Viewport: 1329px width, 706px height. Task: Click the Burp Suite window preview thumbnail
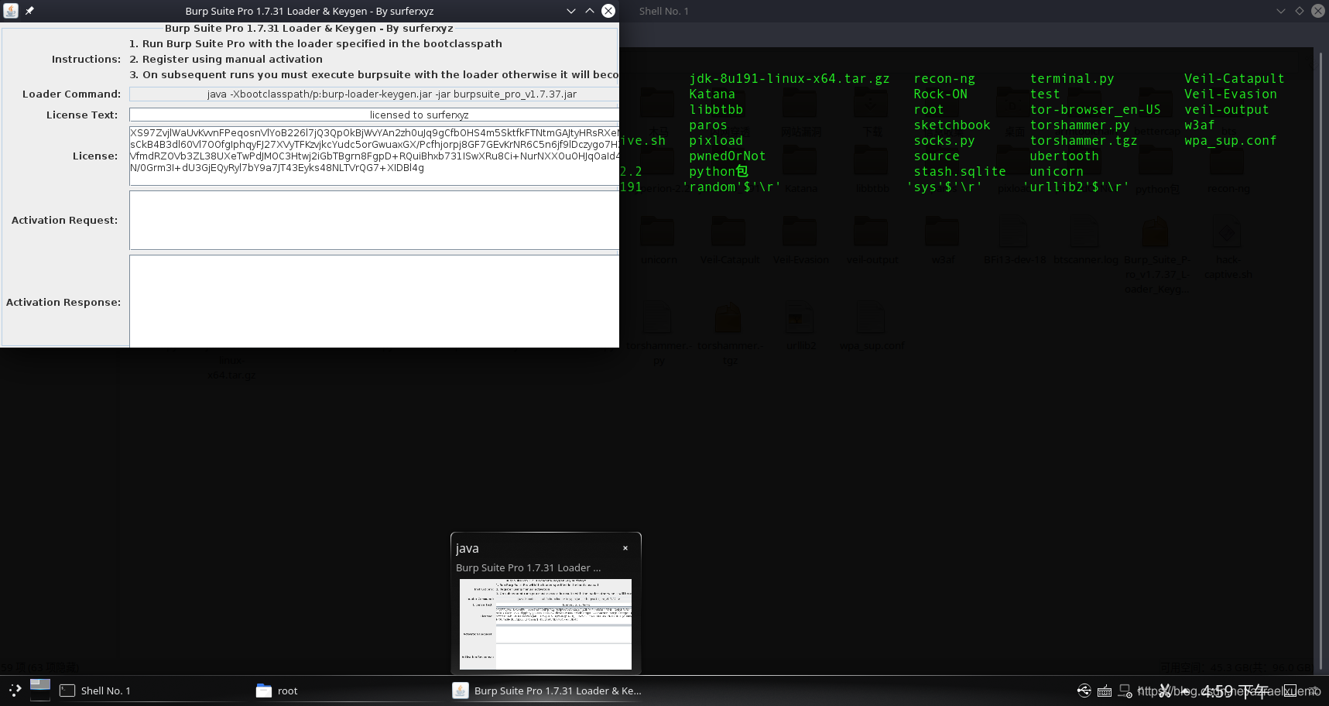[546, 624]
